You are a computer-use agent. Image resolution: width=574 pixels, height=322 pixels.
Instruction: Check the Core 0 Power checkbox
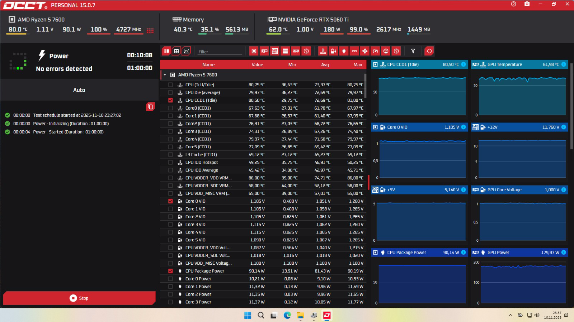[170, 279]
